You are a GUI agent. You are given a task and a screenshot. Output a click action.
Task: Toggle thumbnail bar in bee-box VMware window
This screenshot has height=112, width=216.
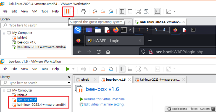130,69
